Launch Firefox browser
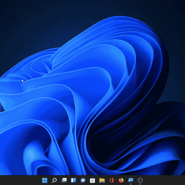Image resolution: width=185 pixels, height=185 pixels. click(121, 180)
